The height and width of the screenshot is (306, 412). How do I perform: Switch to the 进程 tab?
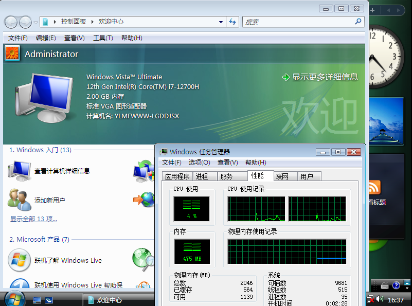pyautogui.click(x=202, y=176)
